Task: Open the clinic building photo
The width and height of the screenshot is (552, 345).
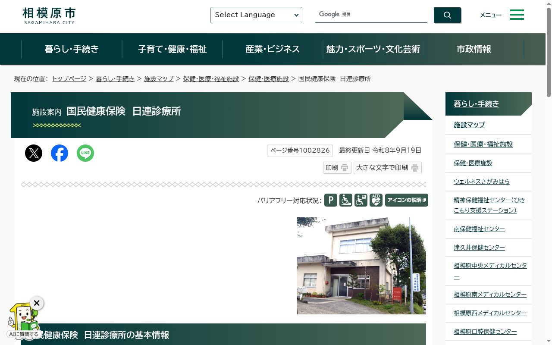Action: pos(361,266)
